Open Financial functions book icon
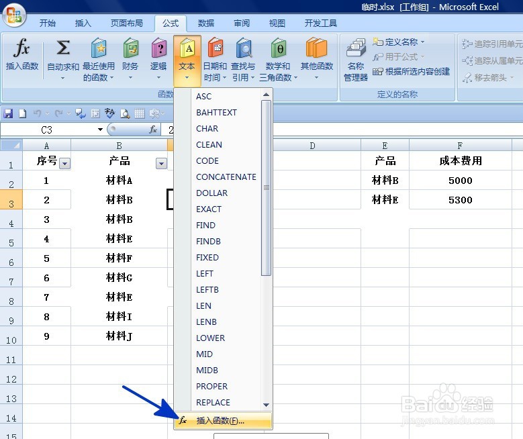The width and height of the screenshot is (523, 439). pyautogui.click(x=130, y=58)
